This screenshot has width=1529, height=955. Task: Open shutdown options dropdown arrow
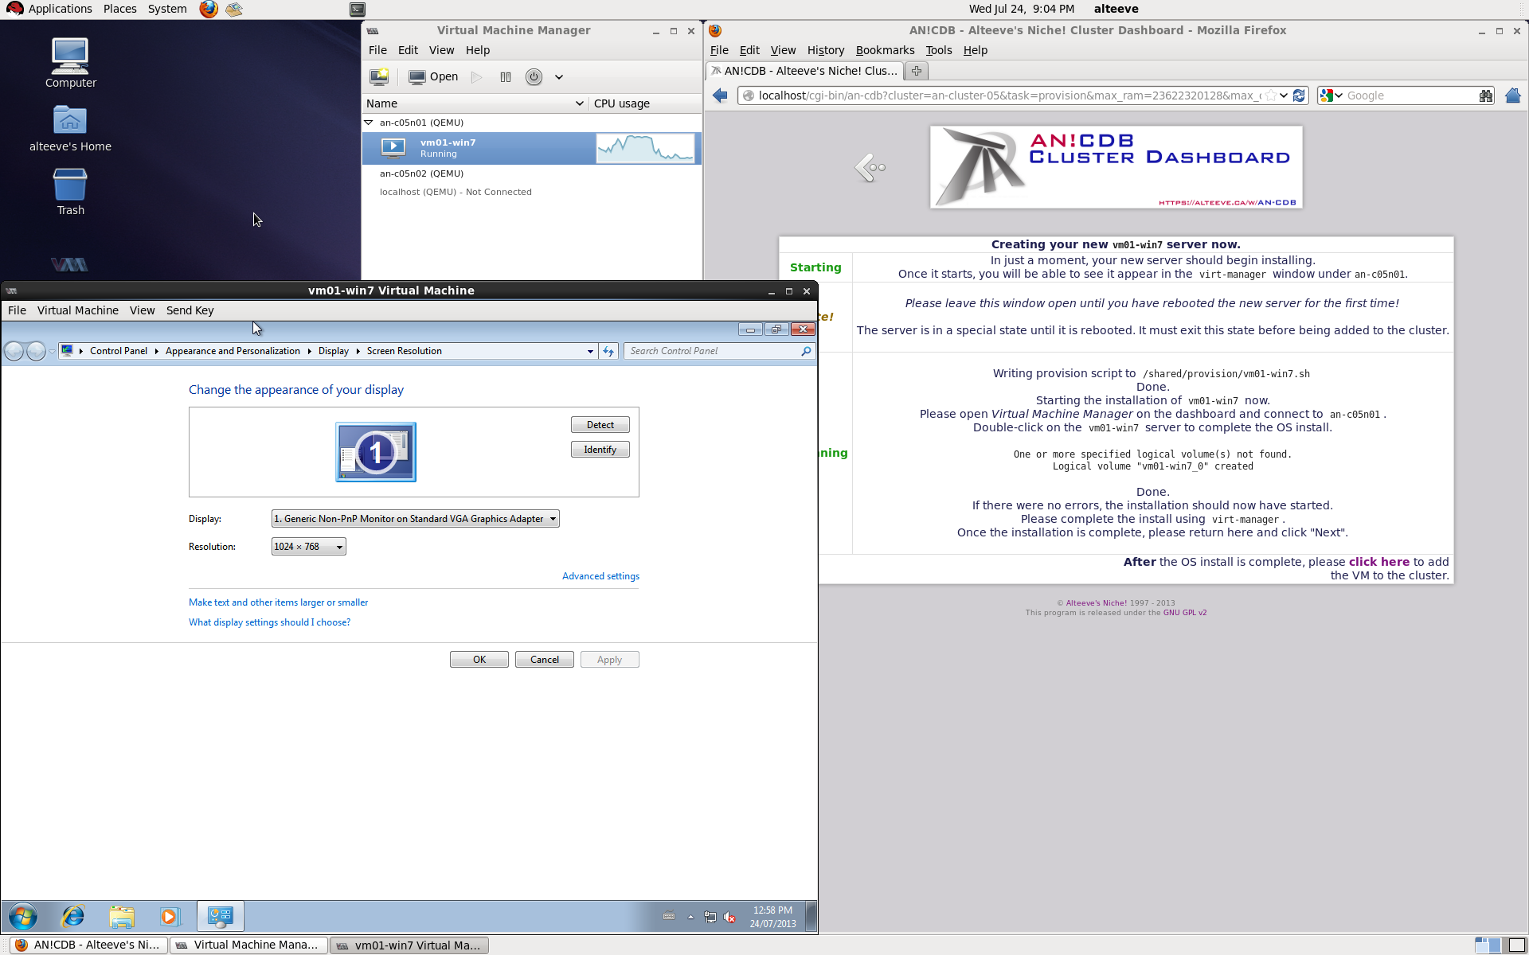pyautogui.click(x=559, y=77)
